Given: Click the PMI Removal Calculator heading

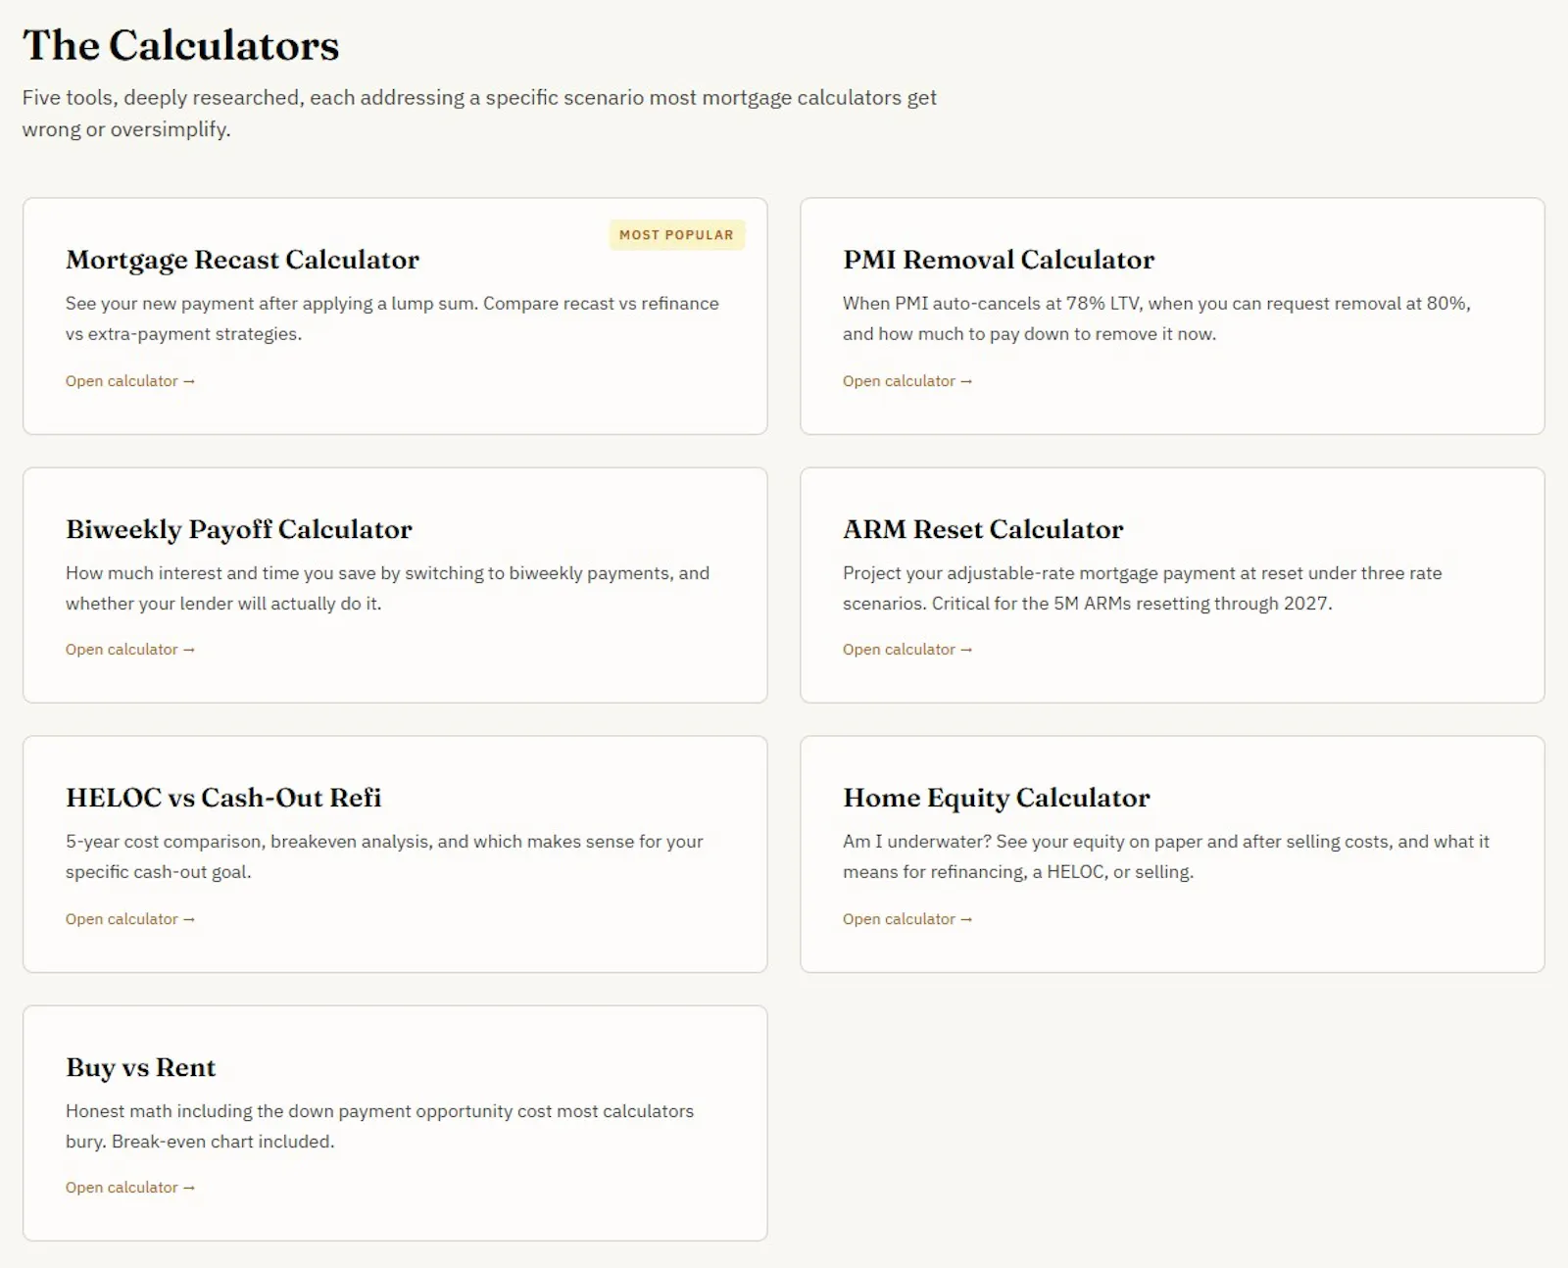Looking at the screenshot, I should point(999,260).
